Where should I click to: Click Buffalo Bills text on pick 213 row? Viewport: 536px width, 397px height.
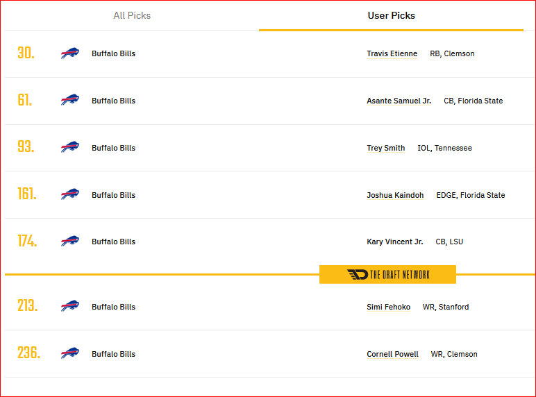coord(113,307)
